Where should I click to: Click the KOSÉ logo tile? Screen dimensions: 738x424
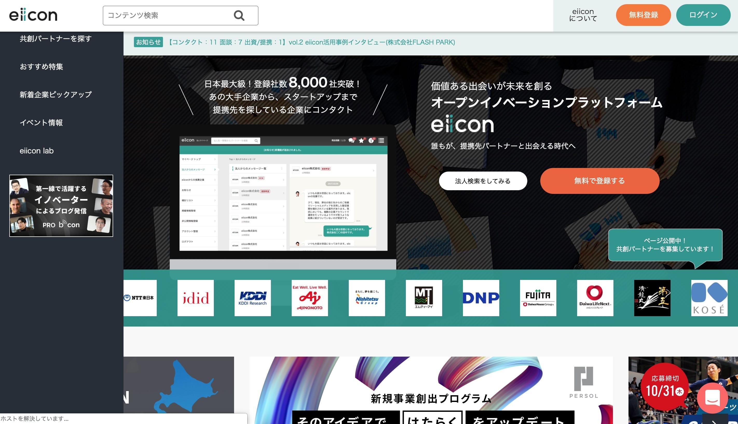point(709,298)
